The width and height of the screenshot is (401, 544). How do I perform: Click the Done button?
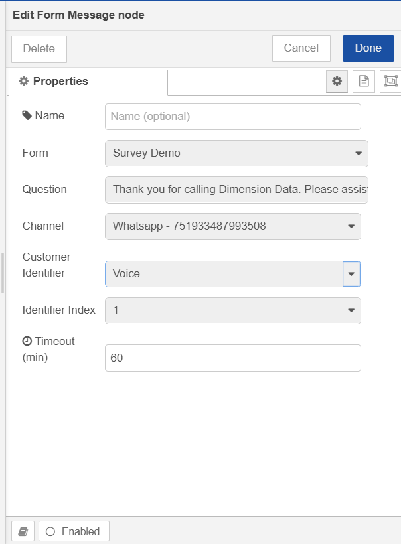click(368, 48)
